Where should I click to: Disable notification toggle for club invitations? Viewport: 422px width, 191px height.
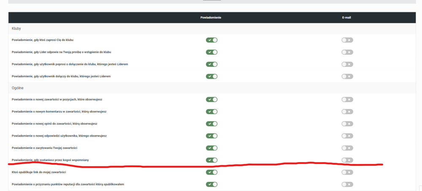point(211,40)
